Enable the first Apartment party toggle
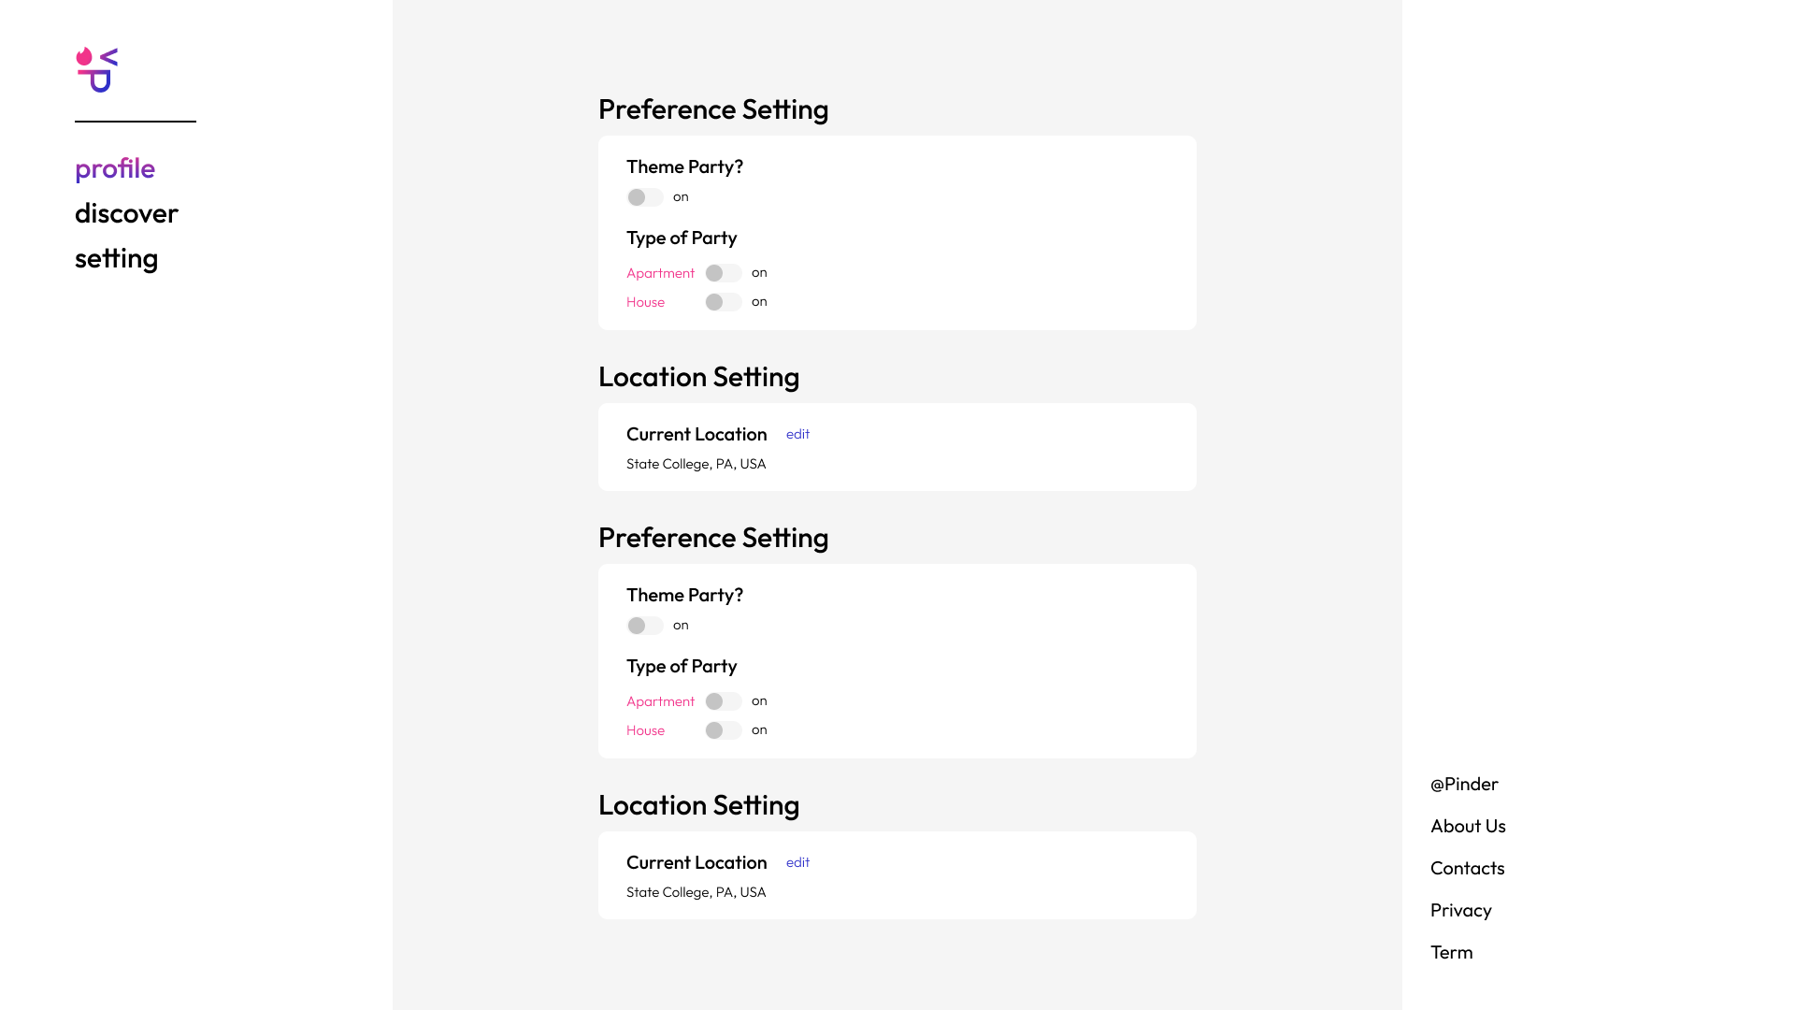Viewport: 1795px width, 1010px height. pyautogui.click(x=724, y=273)
